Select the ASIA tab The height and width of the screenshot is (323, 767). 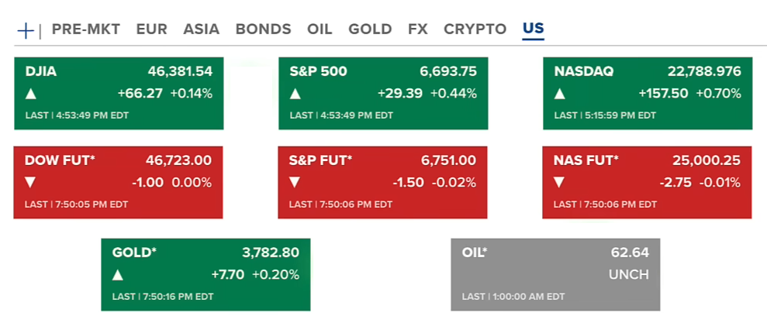[202, 29]
